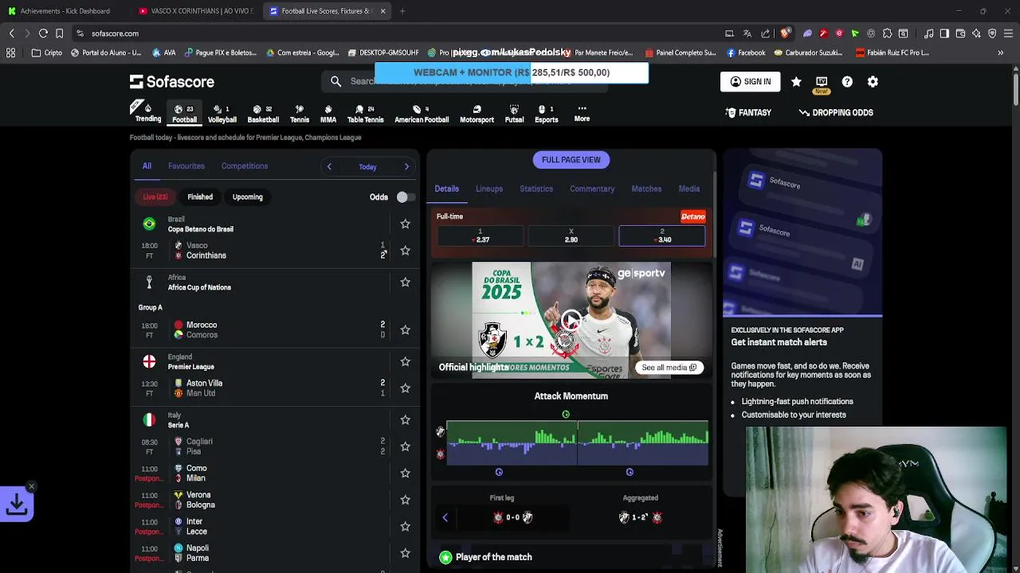Screen dimensions: 1020x573
Task: Open the favourites star in Sofascore header
Action: (x=796, y=81)
